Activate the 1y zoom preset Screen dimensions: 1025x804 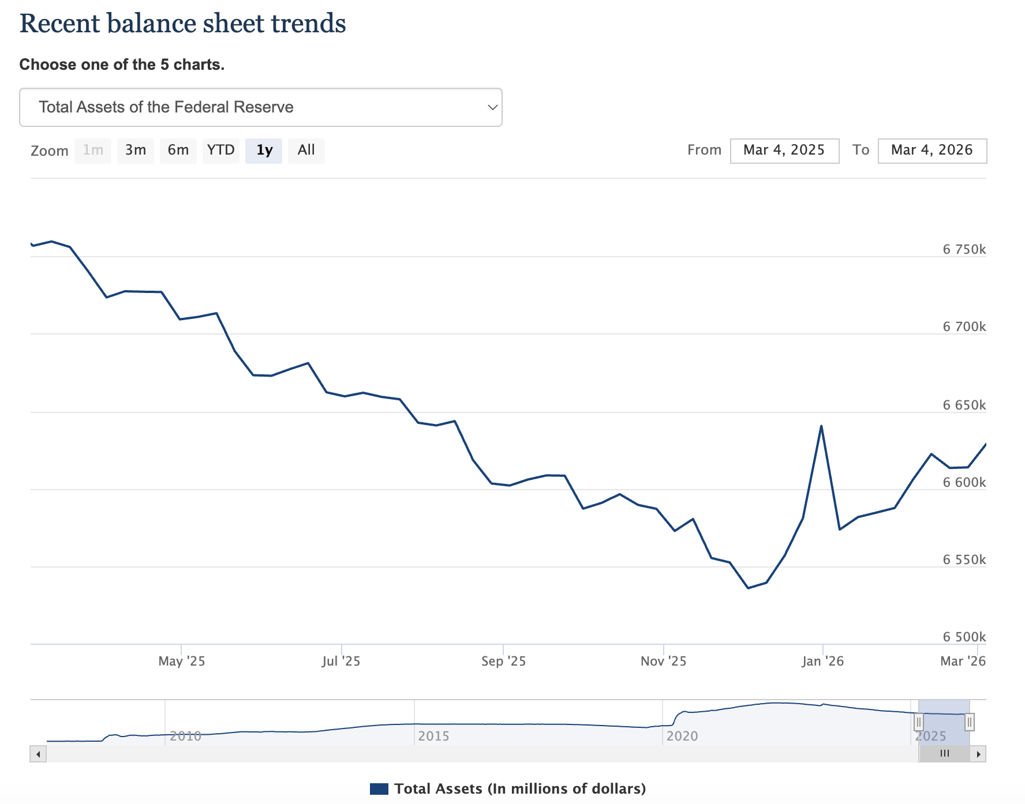tap(264, 150)
